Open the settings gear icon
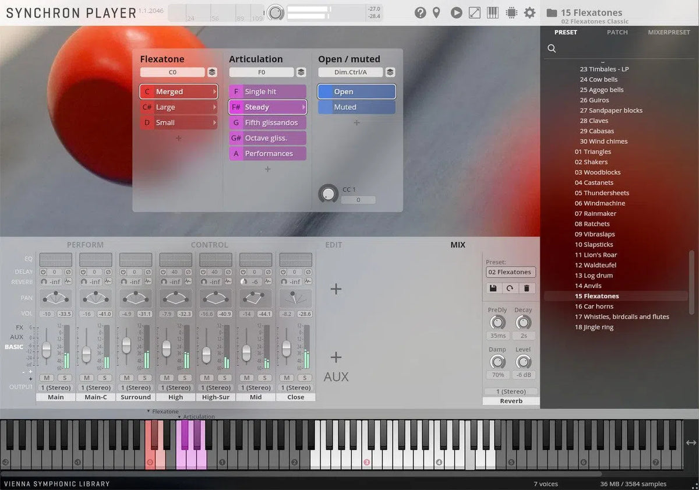The height and width of the screenshot is (490, 699). click(529, 12)
